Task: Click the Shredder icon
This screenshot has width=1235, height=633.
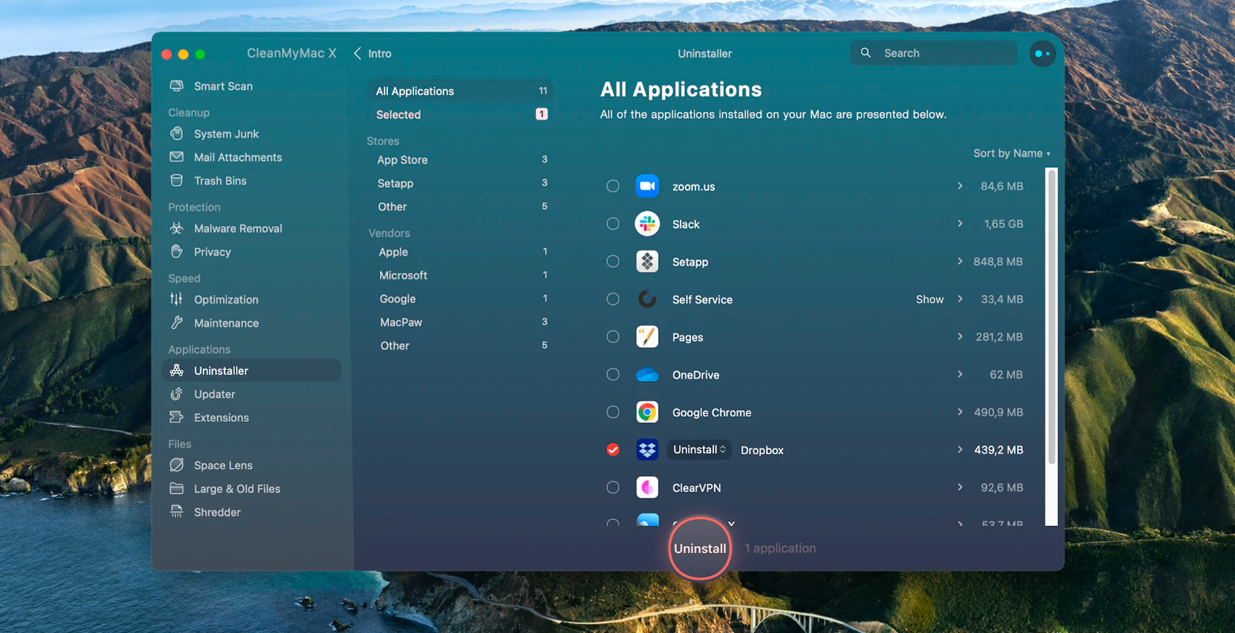Action: [x=177, y=512]
